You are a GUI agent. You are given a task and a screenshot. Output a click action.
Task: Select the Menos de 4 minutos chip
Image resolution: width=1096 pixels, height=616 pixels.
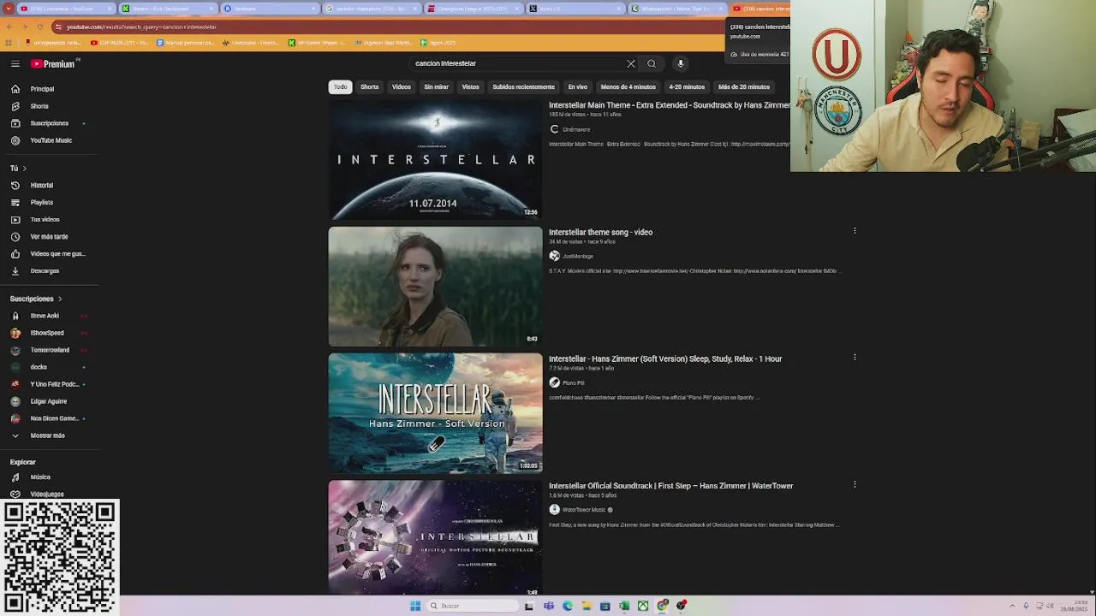click(x=628, y=86)
